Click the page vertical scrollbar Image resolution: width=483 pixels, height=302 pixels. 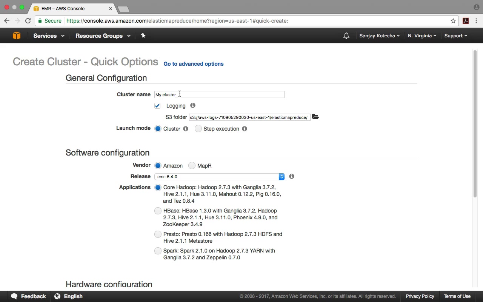coord(475,123)
